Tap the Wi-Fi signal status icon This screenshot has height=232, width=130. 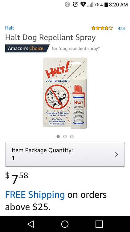(83, 5)
